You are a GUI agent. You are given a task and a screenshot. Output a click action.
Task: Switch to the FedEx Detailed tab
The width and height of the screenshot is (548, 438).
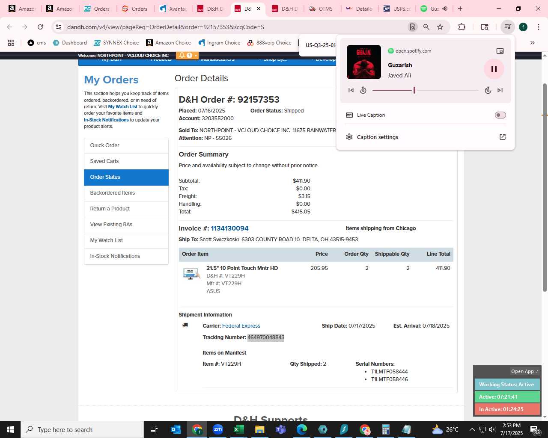point(359,9)
